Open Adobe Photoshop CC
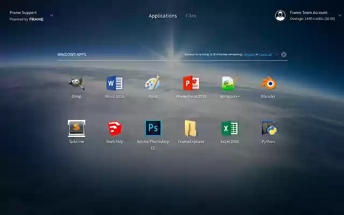Screen dimensions: 344x215 click(153, 128)
